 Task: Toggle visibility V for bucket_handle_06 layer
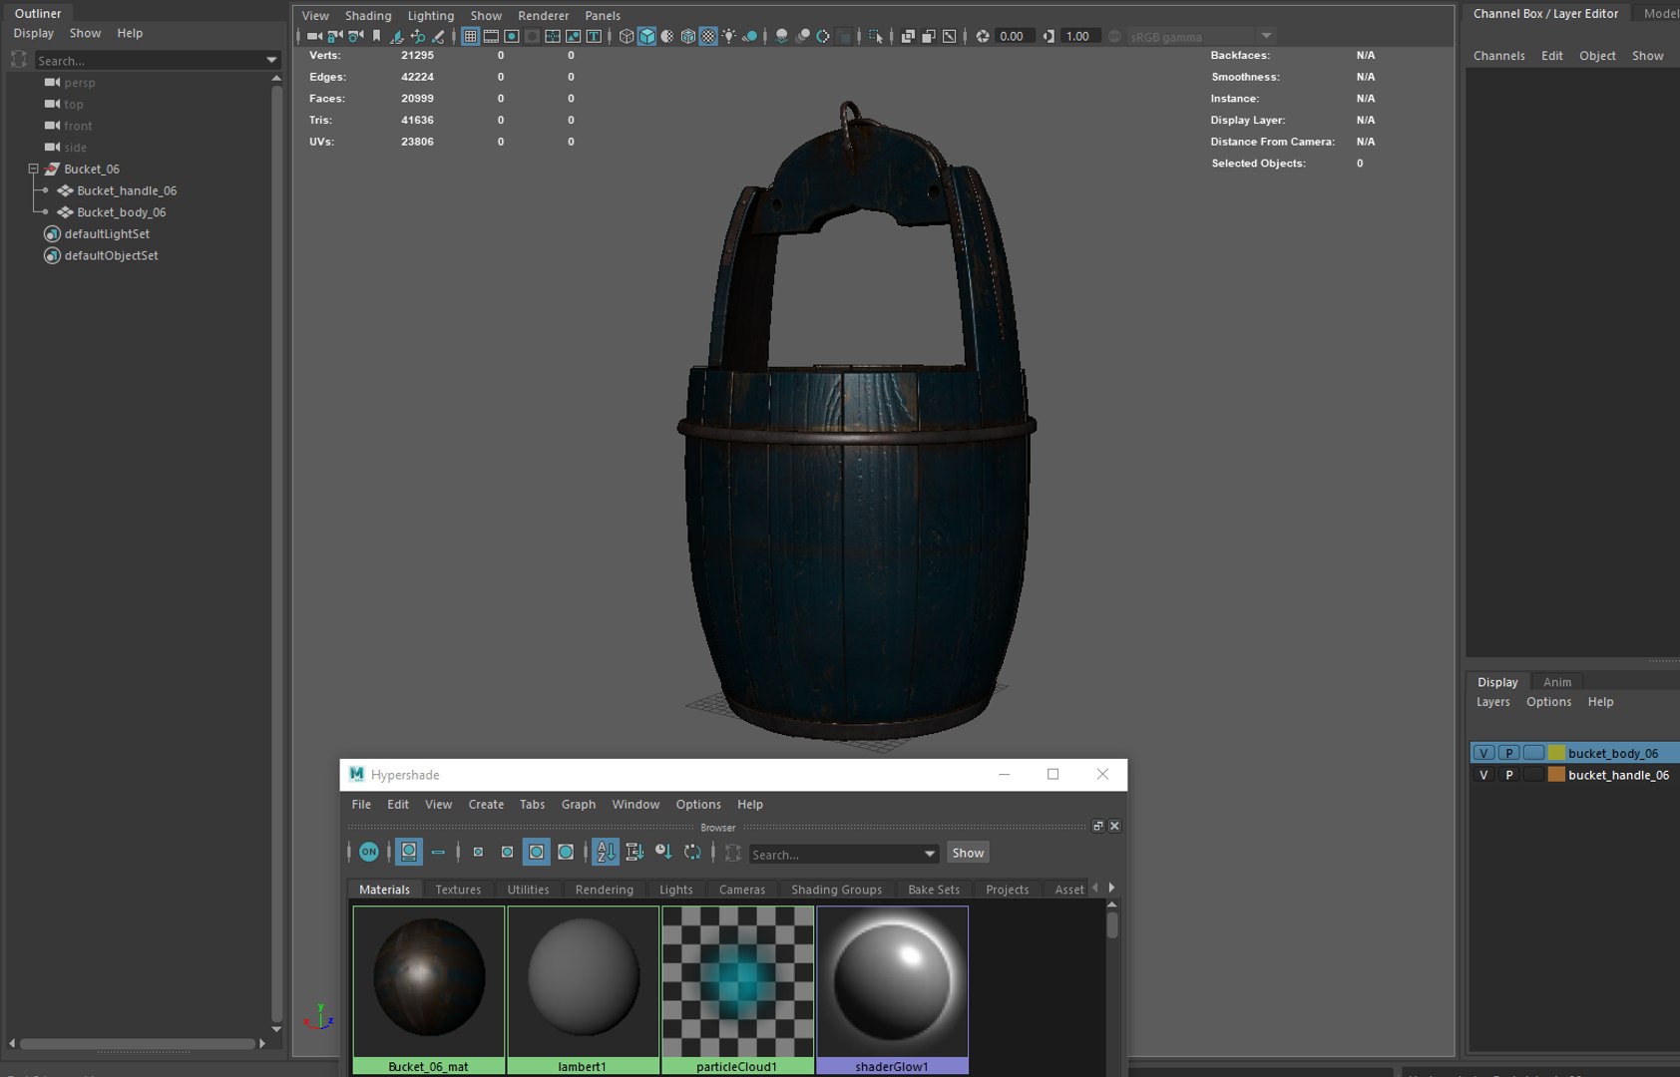1483,775
